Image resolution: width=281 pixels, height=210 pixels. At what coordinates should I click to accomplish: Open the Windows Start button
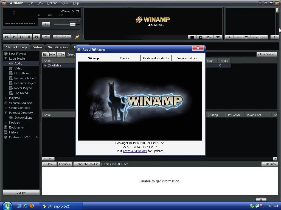coord(7,206)
